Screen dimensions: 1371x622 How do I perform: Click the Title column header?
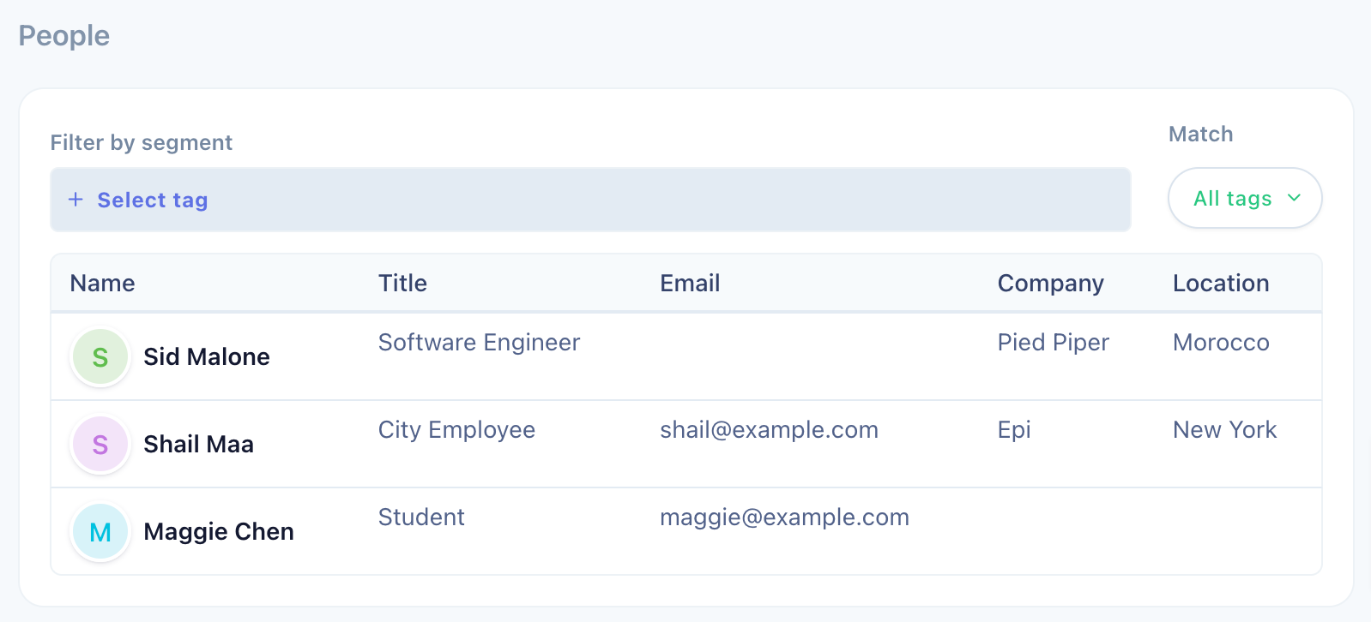point(402,283)
